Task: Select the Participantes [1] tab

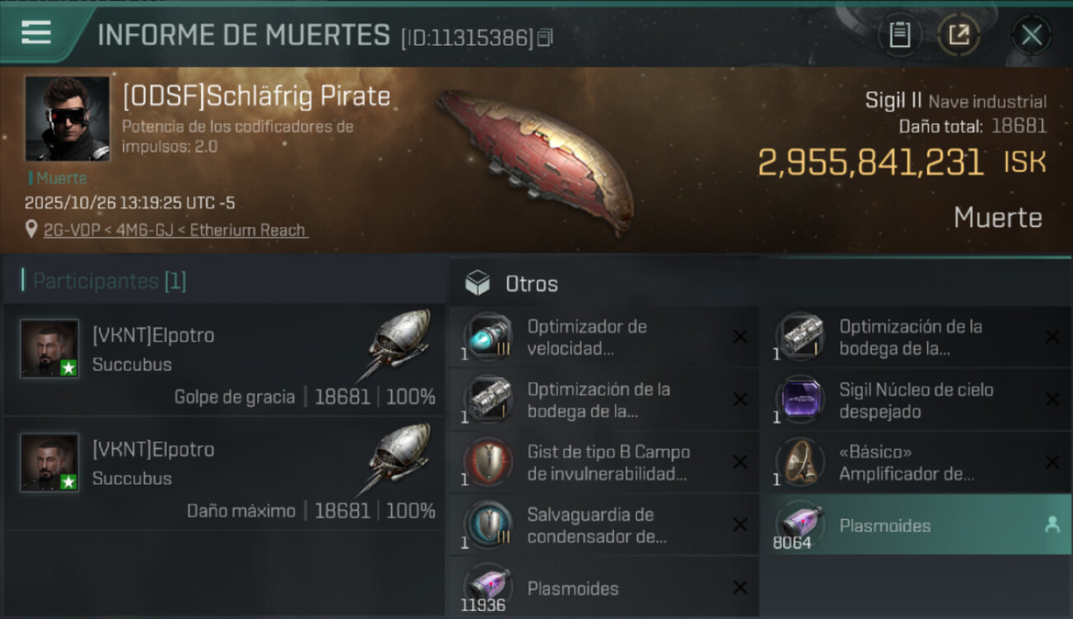Action: pyautogui.click(x=109, y=281)
